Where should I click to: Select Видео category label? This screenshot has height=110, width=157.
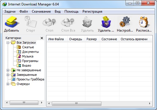27,65
